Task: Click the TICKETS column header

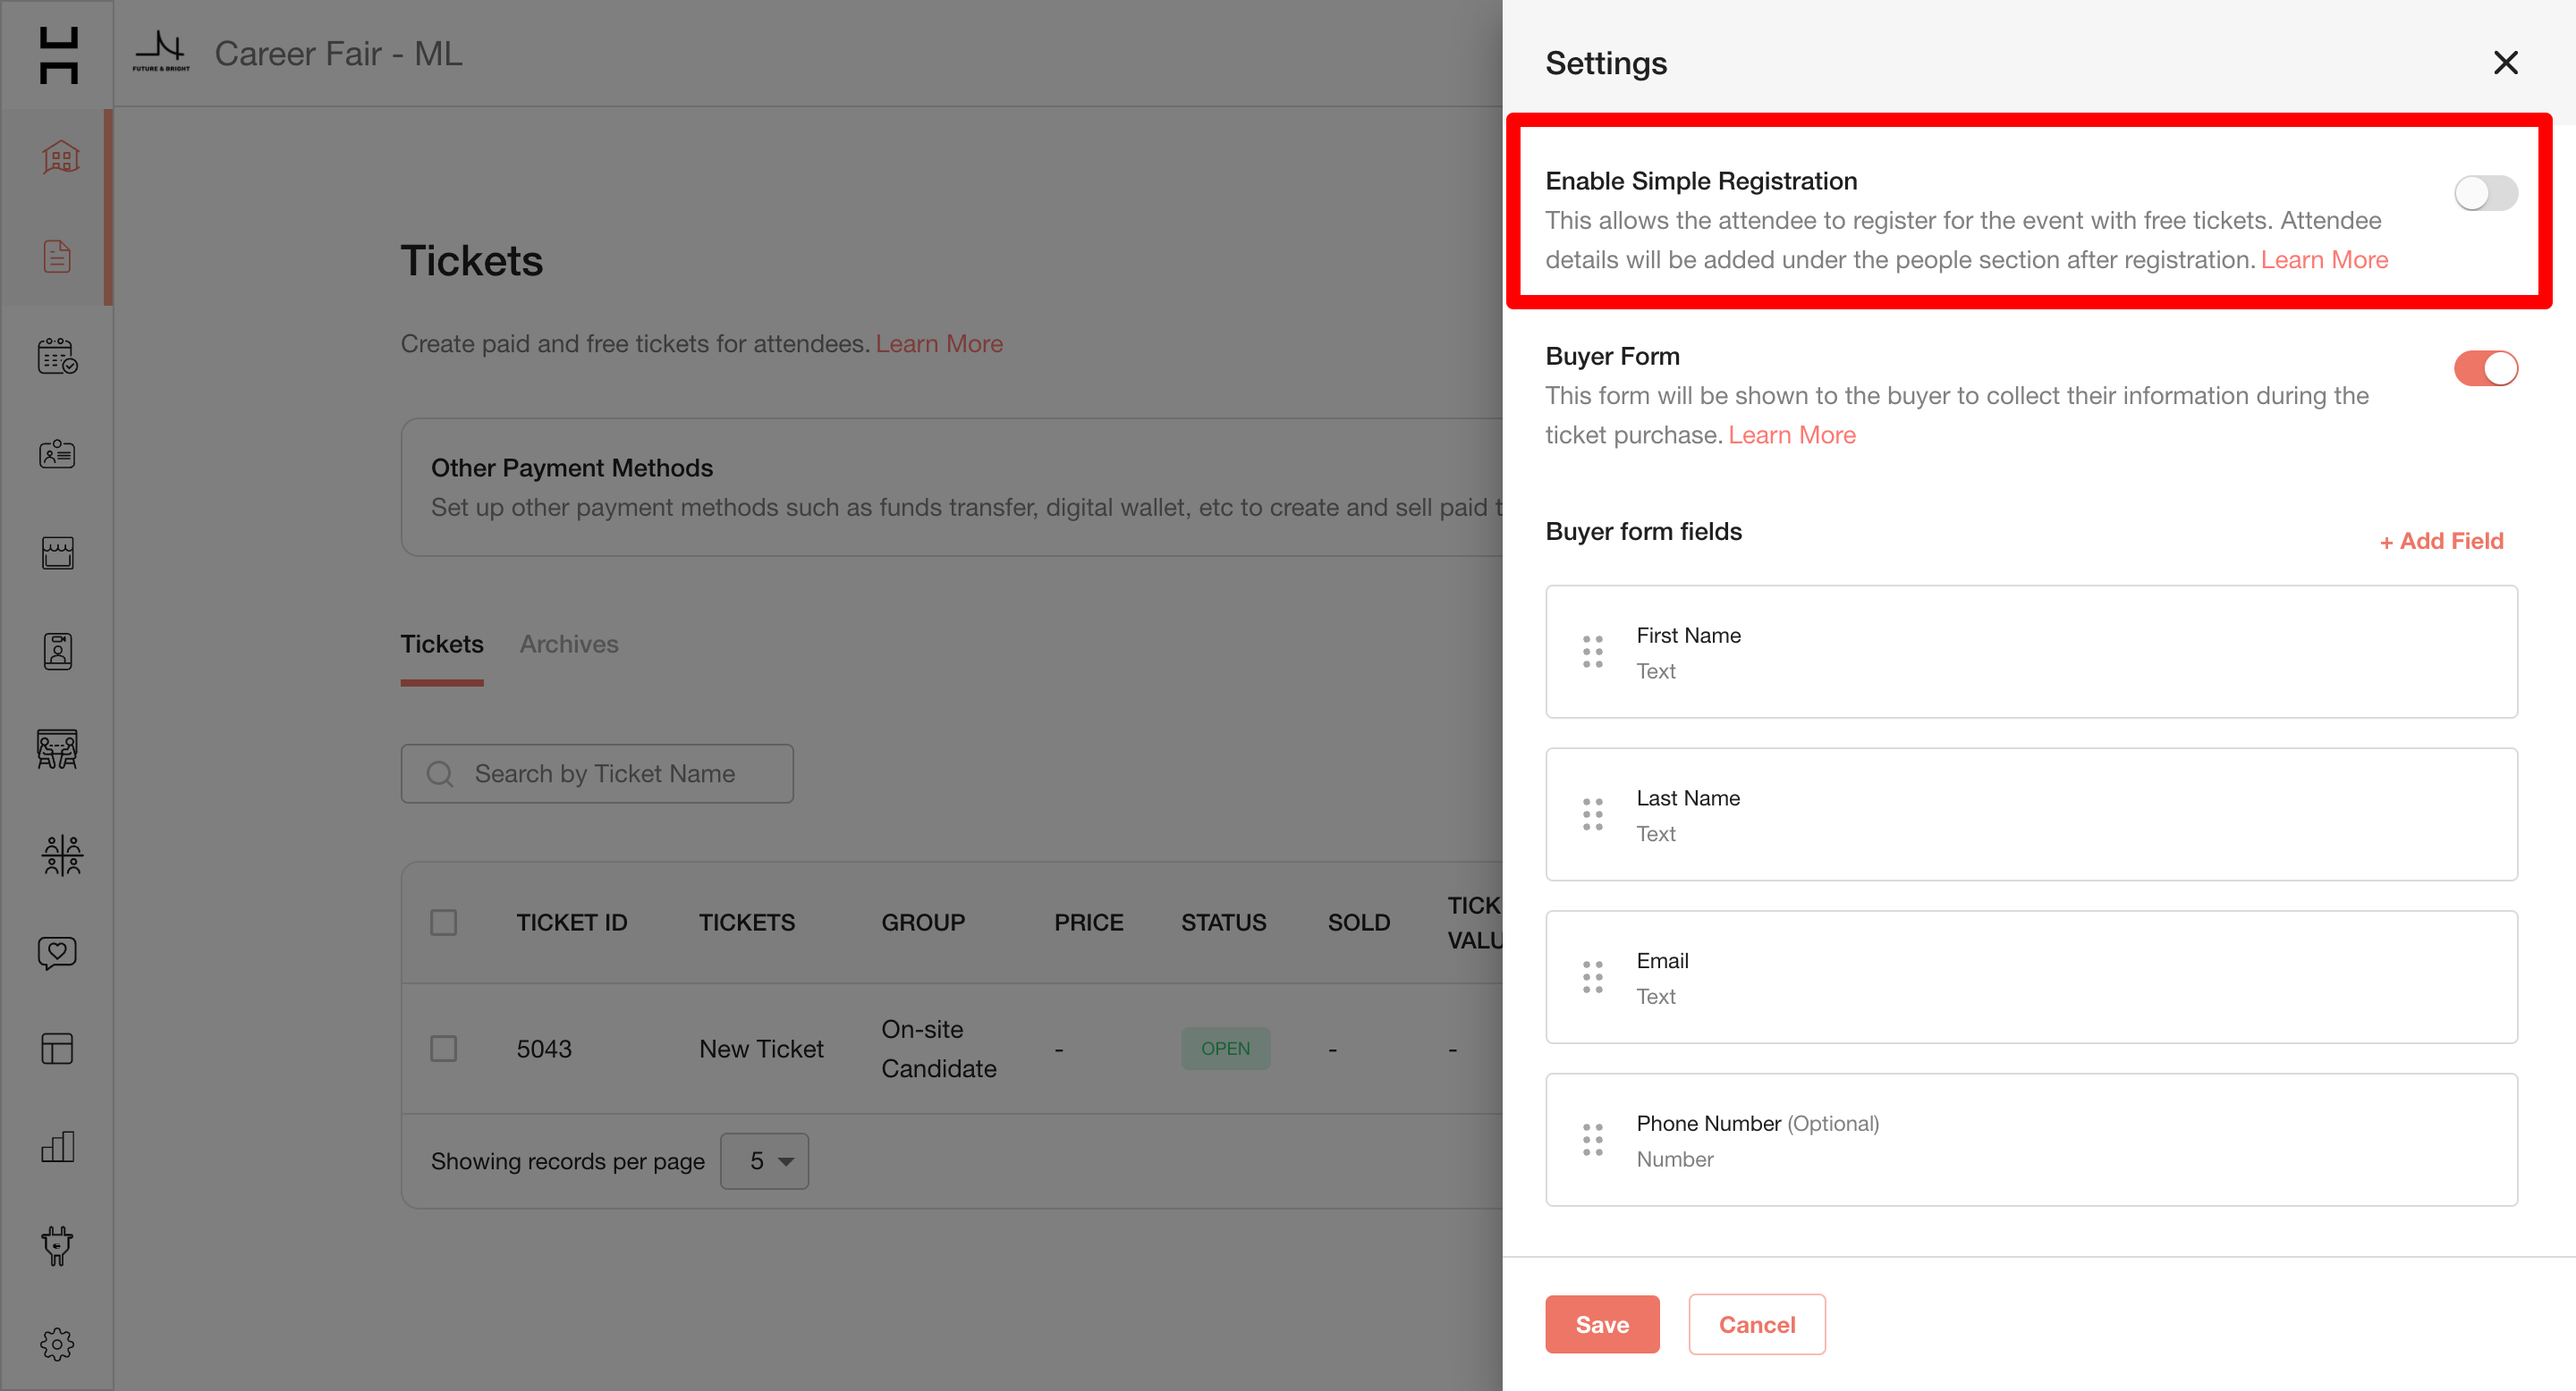Action: coord(746,923)
